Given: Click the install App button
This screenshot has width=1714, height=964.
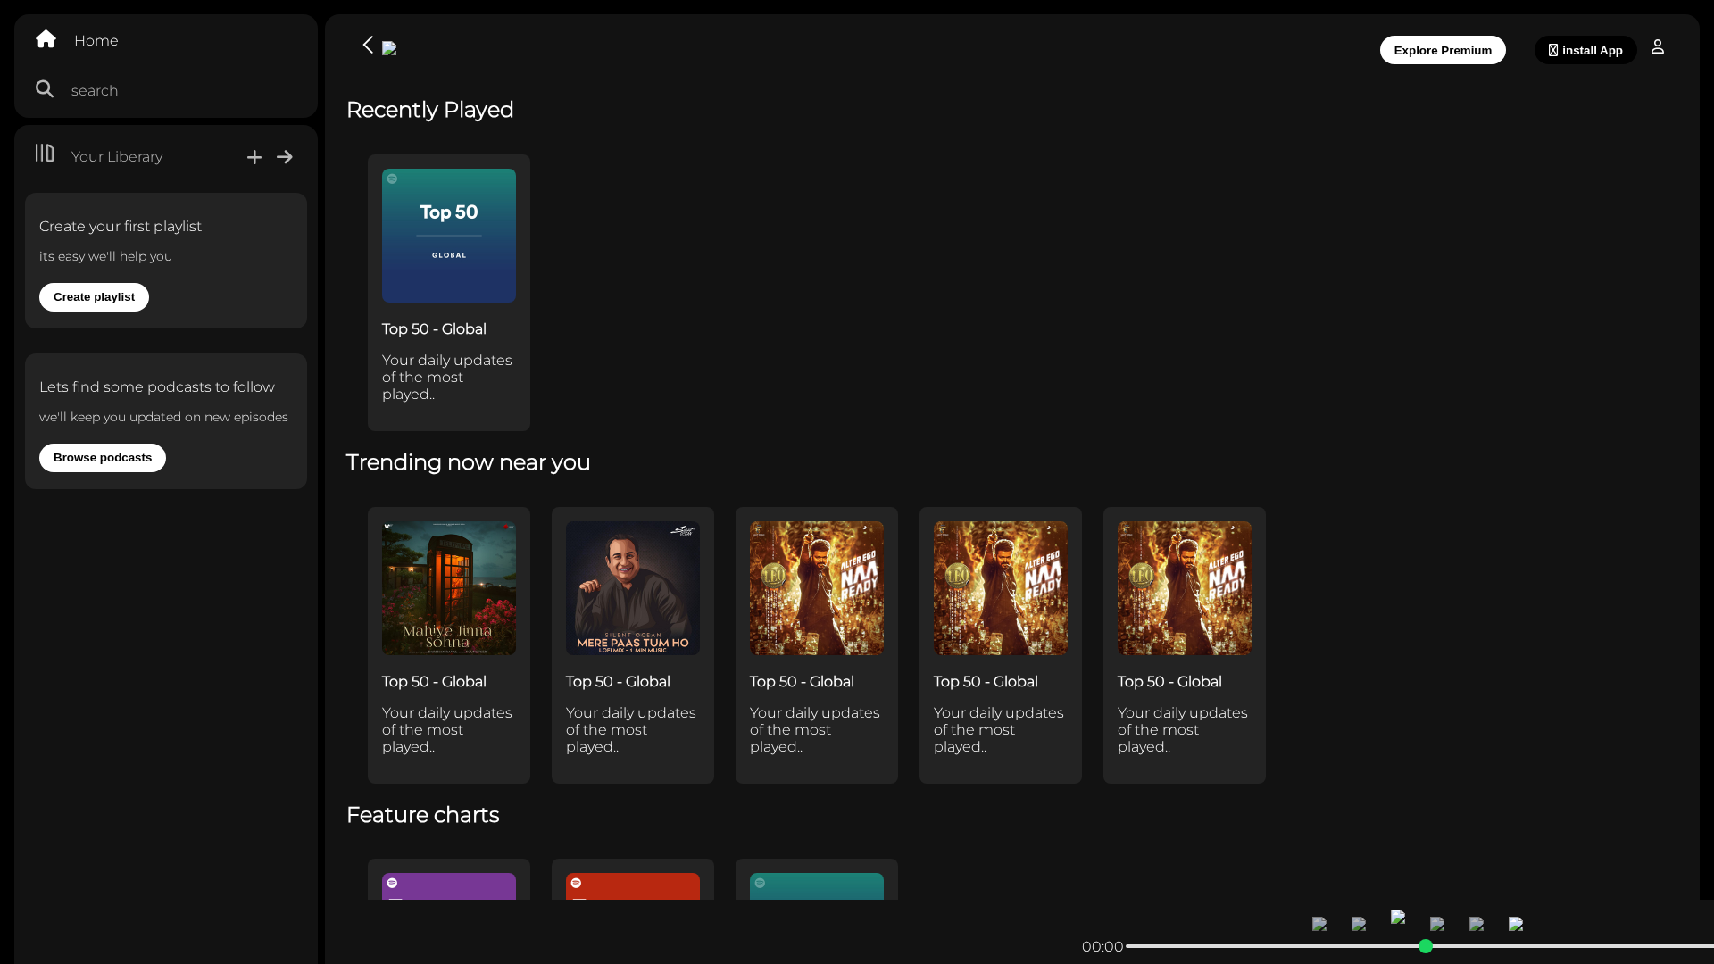Looking at the screenshot, I should point(1585,50).
